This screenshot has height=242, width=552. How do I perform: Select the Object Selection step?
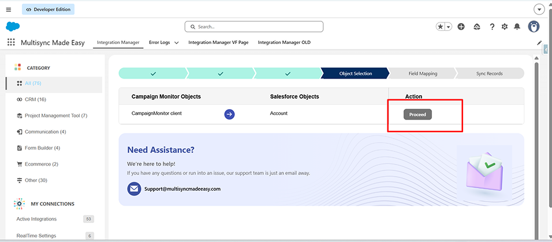(355, 73)
